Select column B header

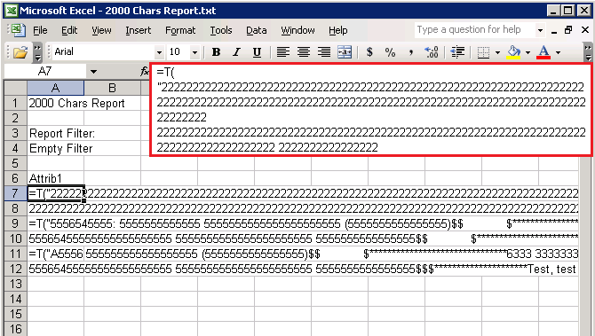click(x=112, y=88)
